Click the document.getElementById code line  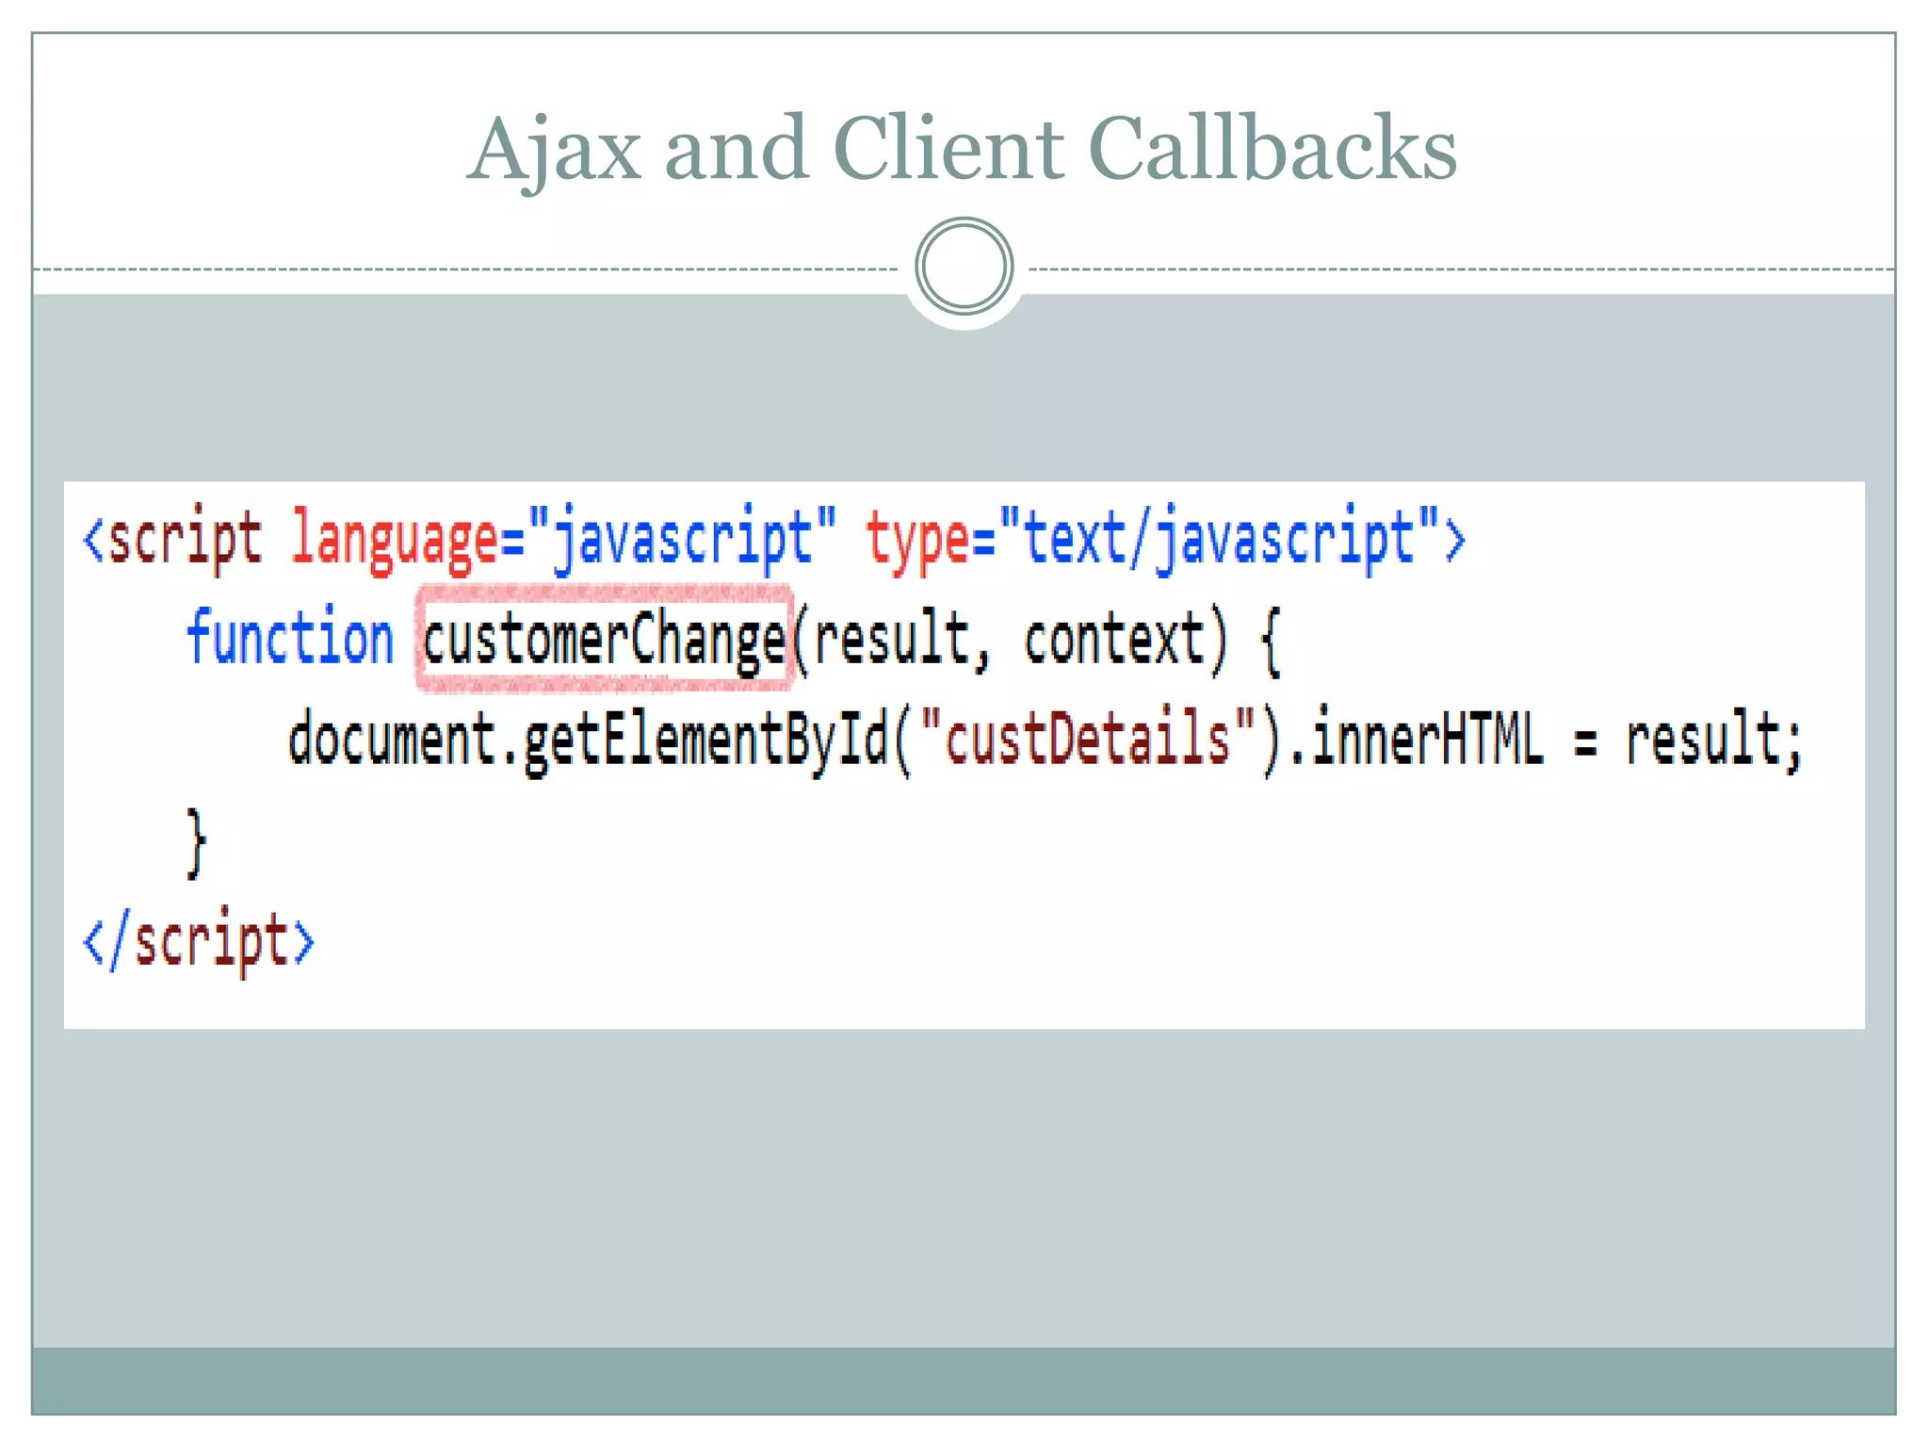coord(1045,741)
